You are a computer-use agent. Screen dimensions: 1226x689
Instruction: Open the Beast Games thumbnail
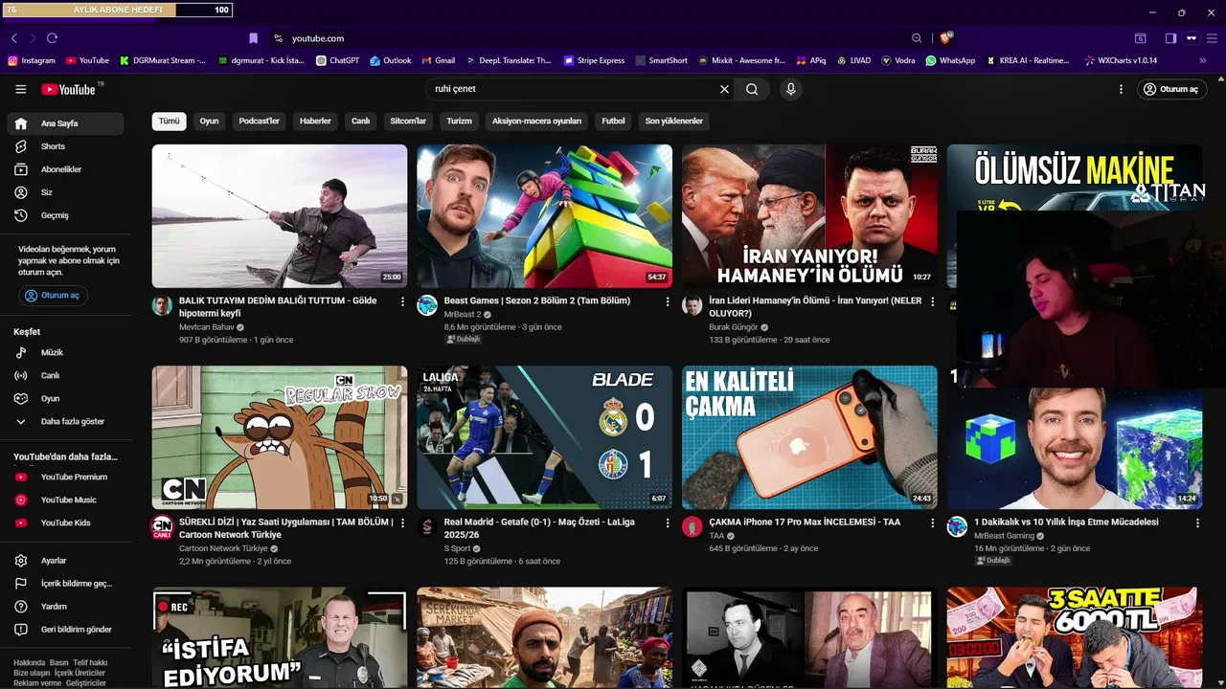pyautogui.click(x=544, y=216)
